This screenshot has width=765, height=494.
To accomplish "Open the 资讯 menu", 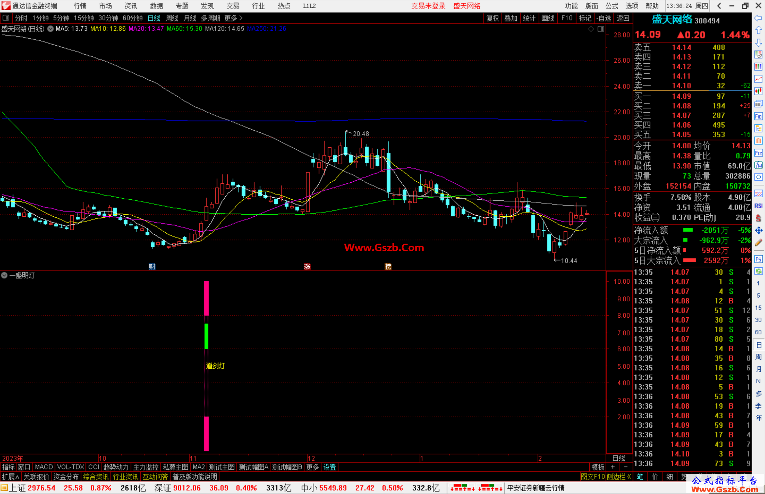I will click(x=131, y=6).
